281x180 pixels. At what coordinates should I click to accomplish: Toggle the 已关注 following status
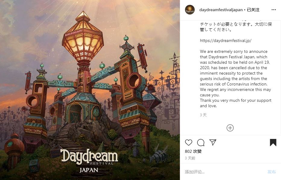point(253,10)
